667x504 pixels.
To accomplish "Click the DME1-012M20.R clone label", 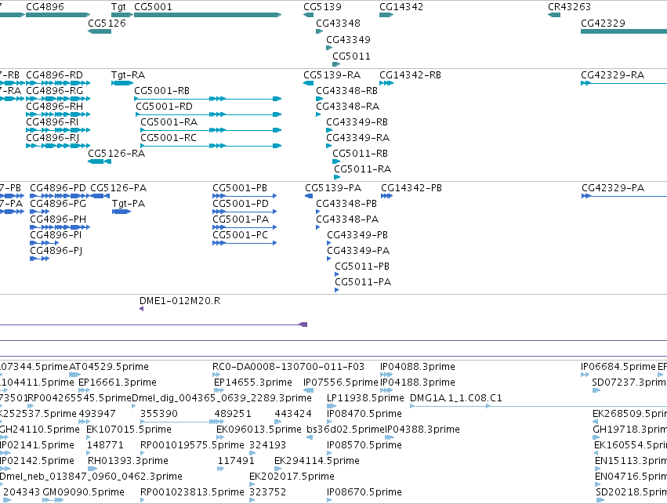I will [180, 301].
